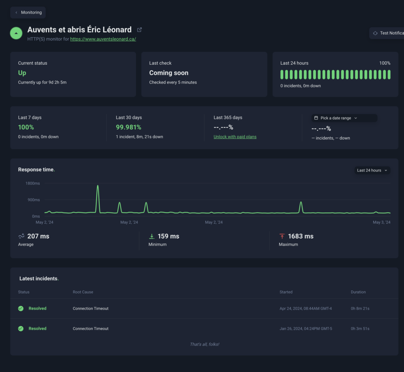This screenshot has width=404, height=372.
Task: Go back using the Monitoring button
Action: coord(28,13)
